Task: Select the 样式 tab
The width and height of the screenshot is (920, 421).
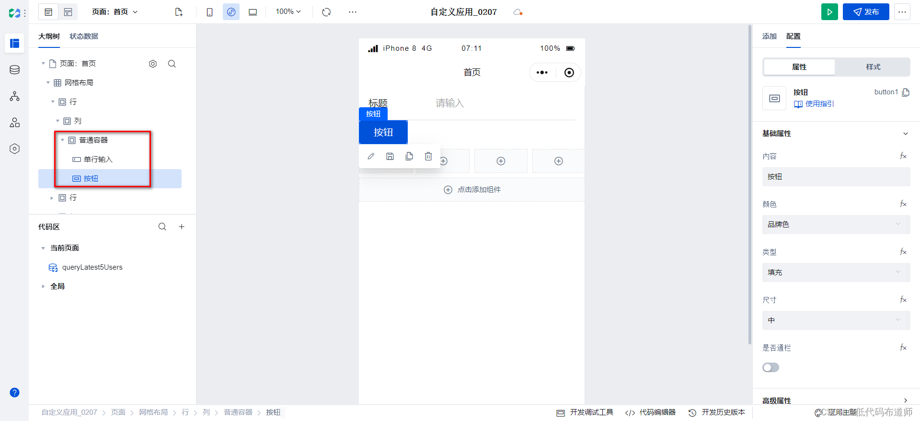Action: (x=873, y=67)
